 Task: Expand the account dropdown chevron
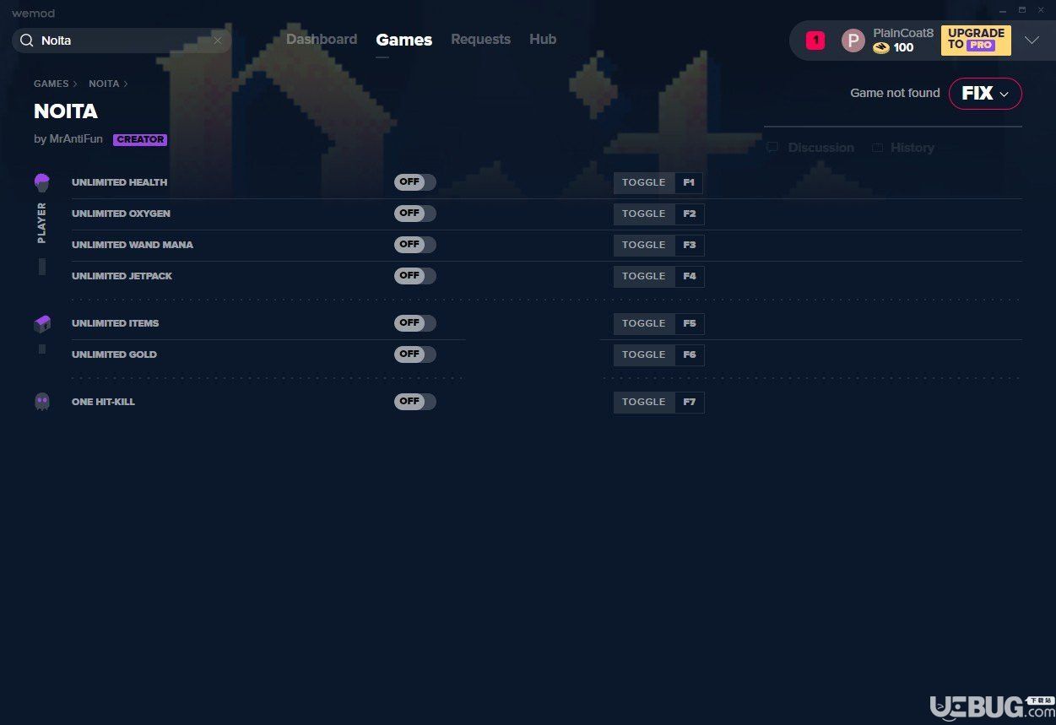[x=1032, y=40]
